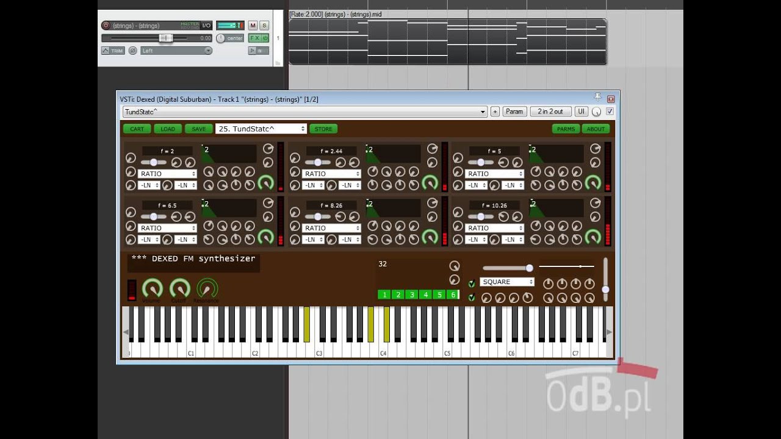Toggle operator 5 on/off button
The image size is (781, 439).
(439, 294)
